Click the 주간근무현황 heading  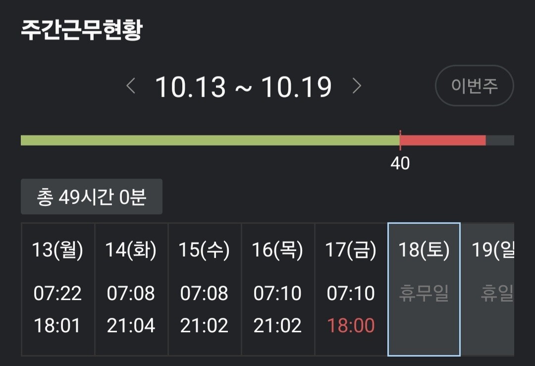coord(82,31)
